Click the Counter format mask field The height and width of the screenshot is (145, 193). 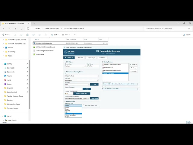click(x=69, y=94)
